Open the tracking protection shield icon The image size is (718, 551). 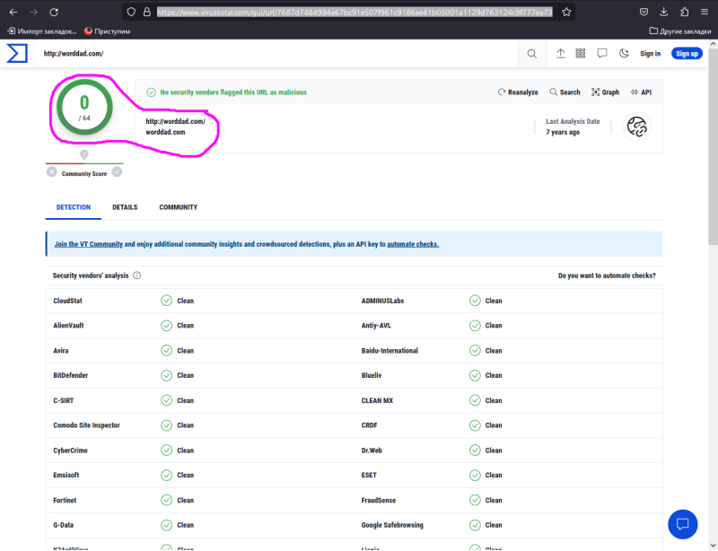pyautogui.click(x=131, y=12)
